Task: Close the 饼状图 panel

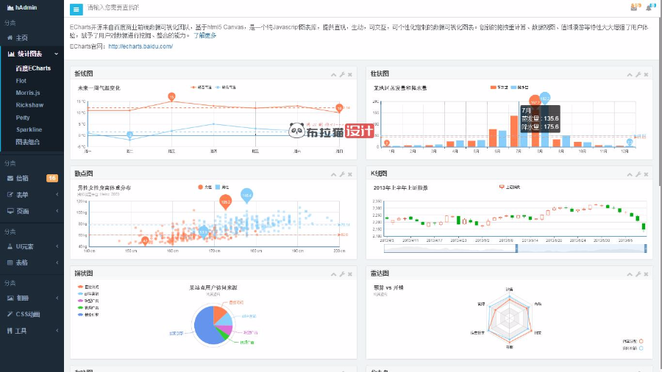Action: click(x=350, y=274)
